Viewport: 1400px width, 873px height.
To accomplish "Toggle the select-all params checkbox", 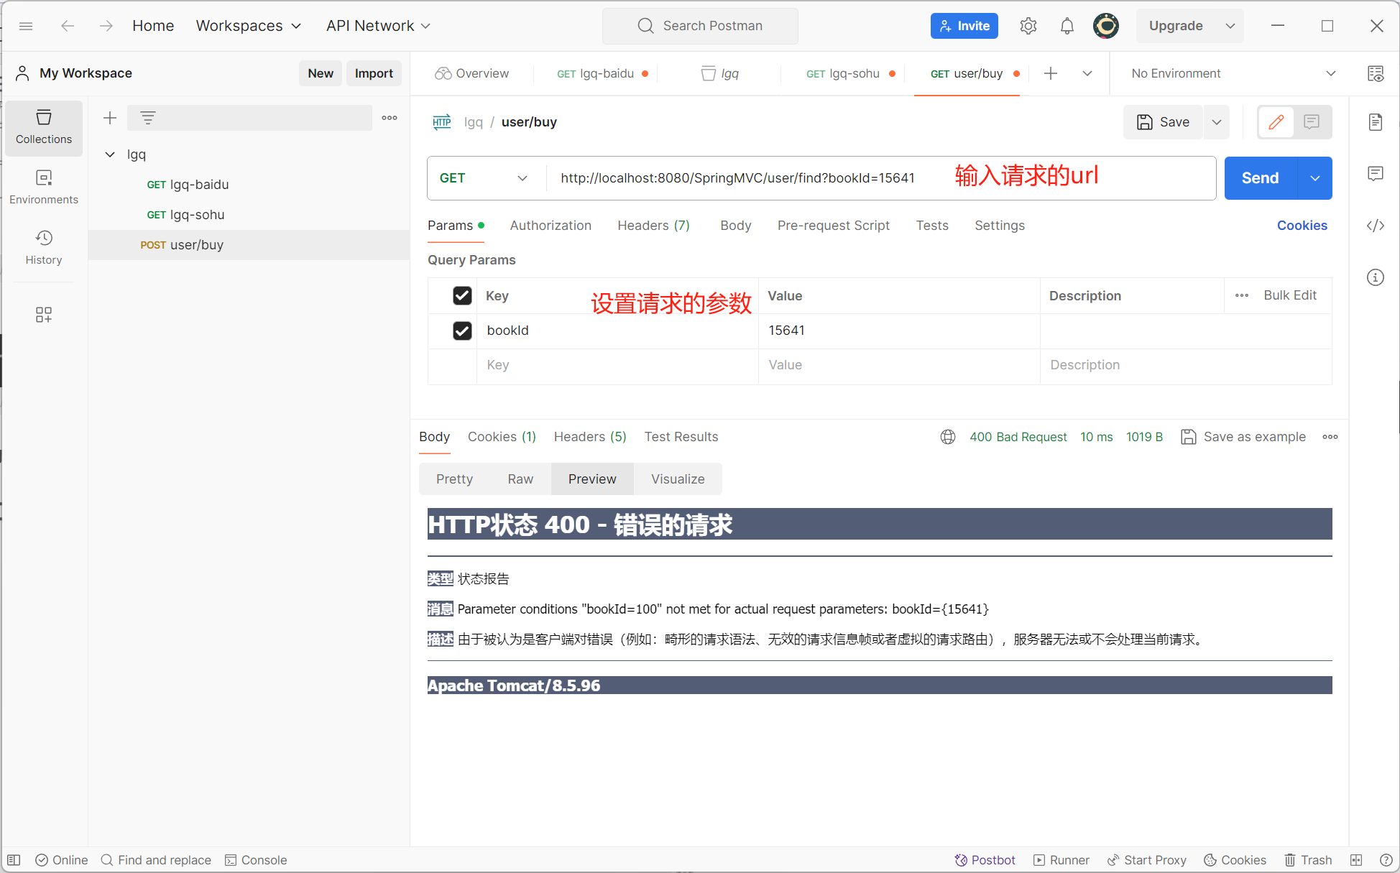I will tap(462, 295).
